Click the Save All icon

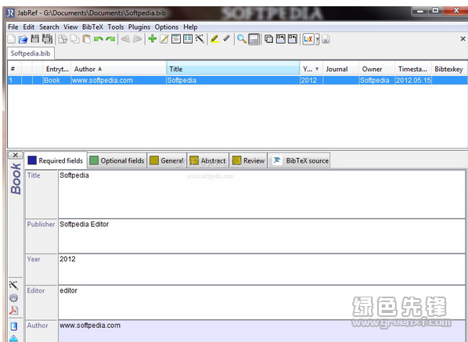[x=48, y=39]
